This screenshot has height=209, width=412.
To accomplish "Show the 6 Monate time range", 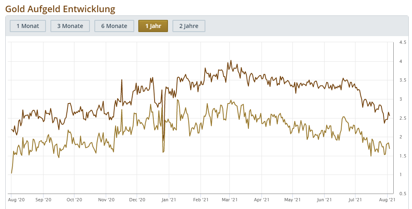I will (x=114, y=26).
